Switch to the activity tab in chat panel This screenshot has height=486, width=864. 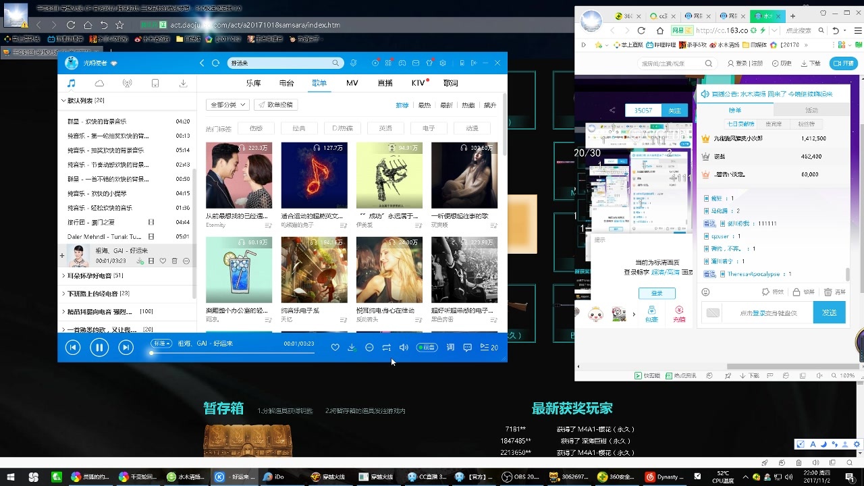click(811, 110)
